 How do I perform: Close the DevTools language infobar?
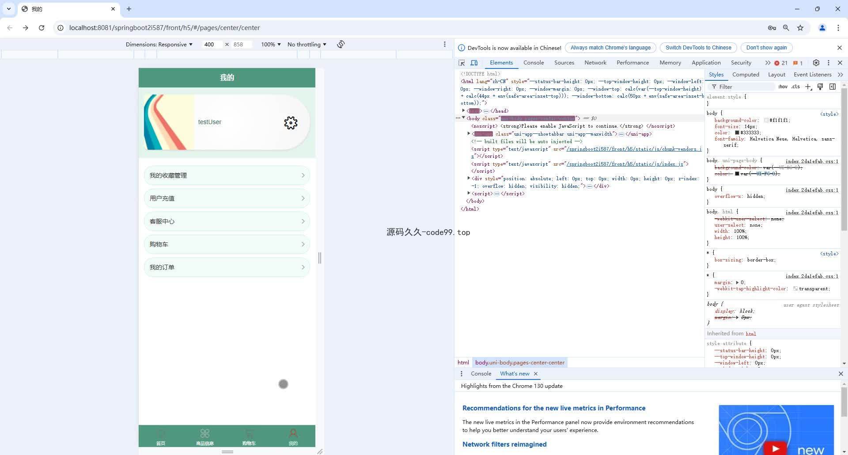840,48
